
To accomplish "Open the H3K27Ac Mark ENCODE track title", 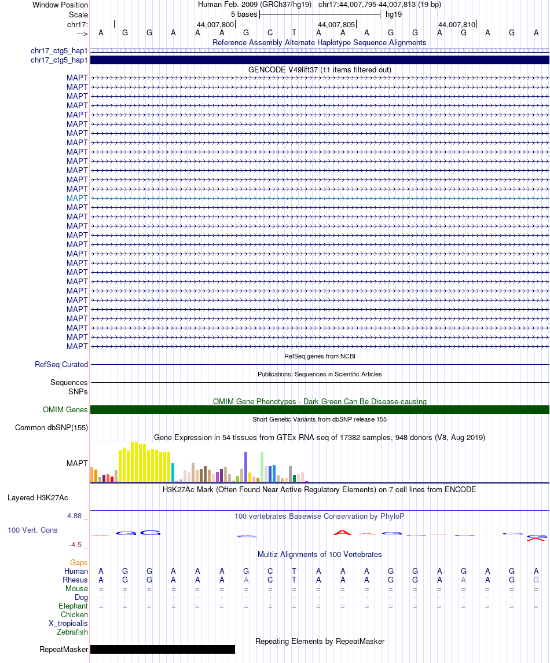I will click(320, 490).
